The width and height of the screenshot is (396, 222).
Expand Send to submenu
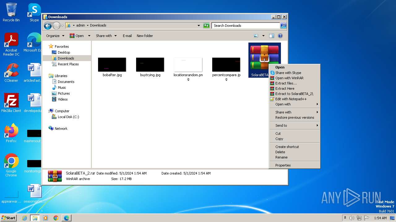pyautogui.click(x=295, y=125)
